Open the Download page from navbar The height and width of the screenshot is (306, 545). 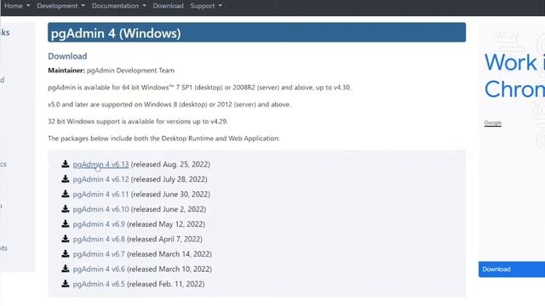point(169,6)
